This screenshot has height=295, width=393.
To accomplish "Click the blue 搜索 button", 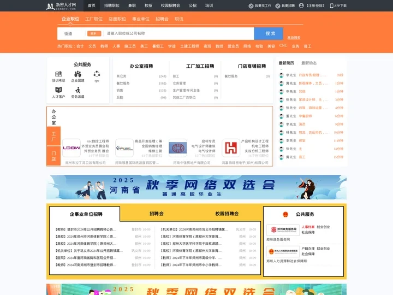I will 269,34.
